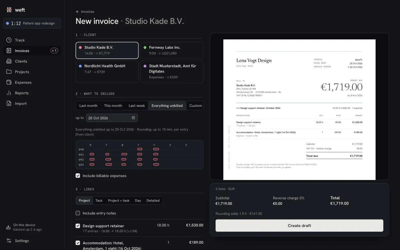Click the green dot on Fernway Labs card
Screen dimensions: 400x250
pos(145,48)
